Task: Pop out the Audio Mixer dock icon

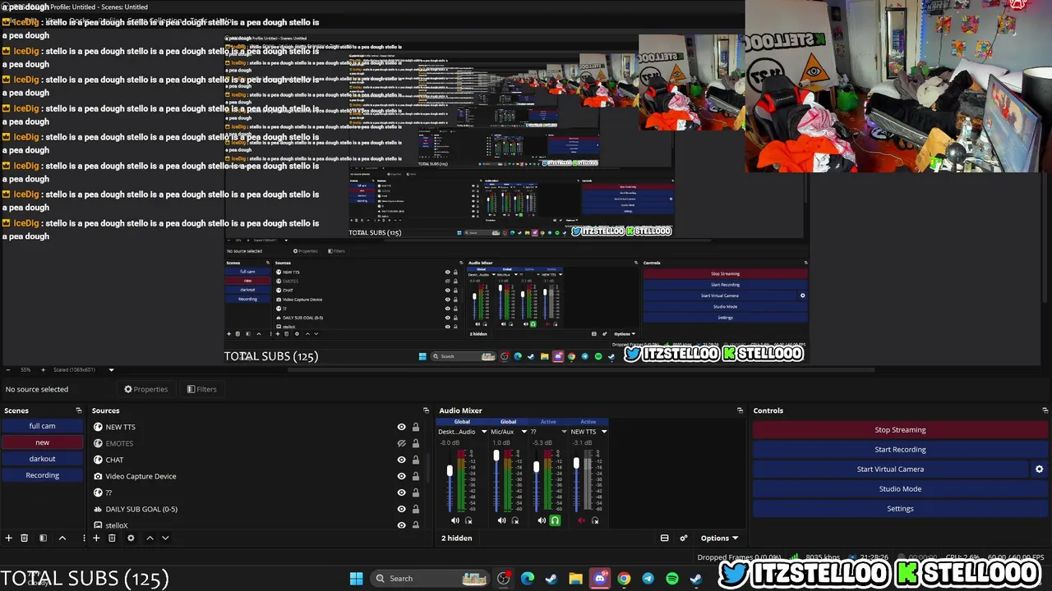Action: coord(740,410)
